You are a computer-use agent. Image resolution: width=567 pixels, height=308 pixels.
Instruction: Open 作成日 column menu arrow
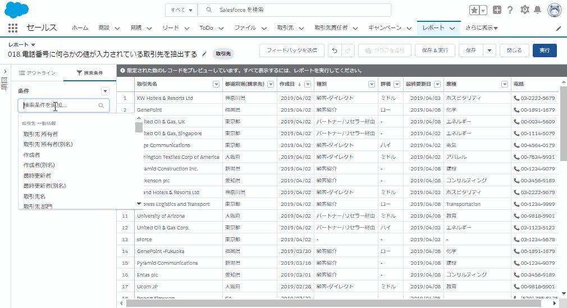tap(308, 84)
